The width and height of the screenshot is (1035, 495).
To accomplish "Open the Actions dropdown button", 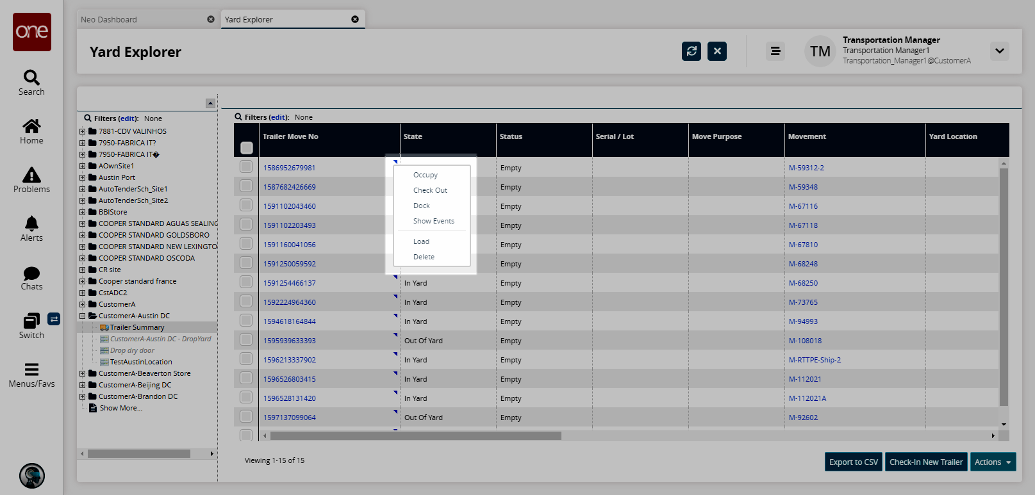I will pos(992,462).
